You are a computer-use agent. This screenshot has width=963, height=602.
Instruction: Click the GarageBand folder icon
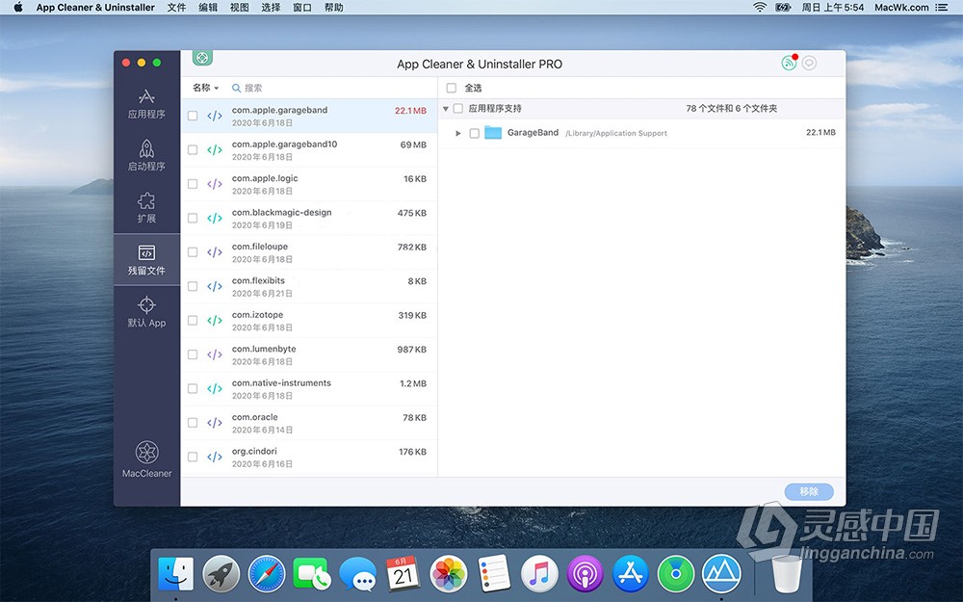click(493, 133)
